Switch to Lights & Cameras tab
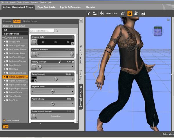This screenshot has height=138, width=174. tap(70, 7)
